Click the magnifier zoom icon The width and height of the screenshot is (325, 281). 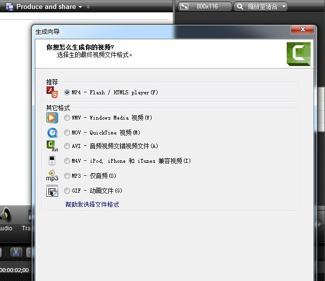click(240, 6)
